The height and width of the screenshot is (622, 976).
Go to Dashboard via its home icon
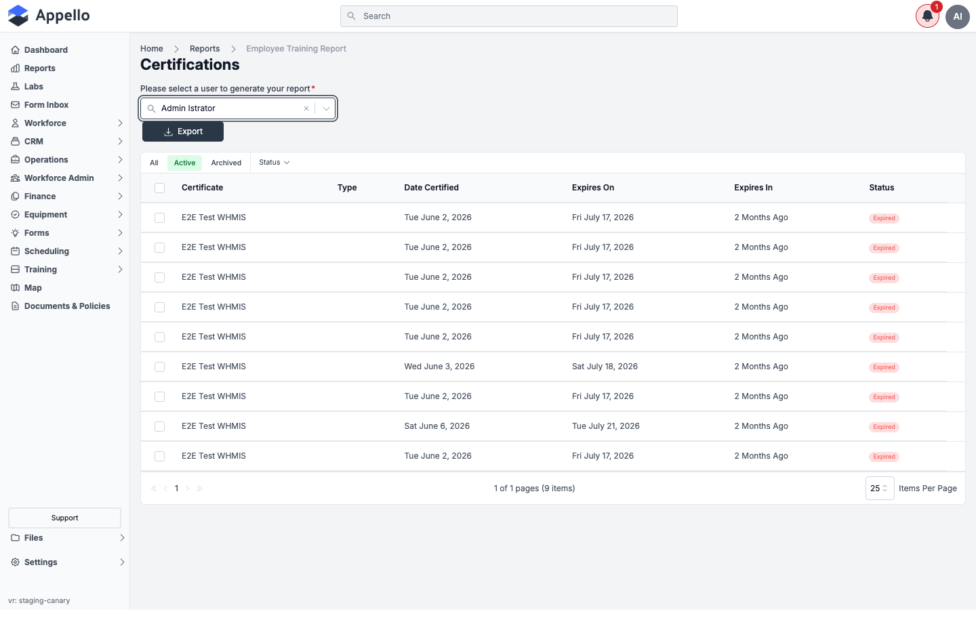click(15, 50)
